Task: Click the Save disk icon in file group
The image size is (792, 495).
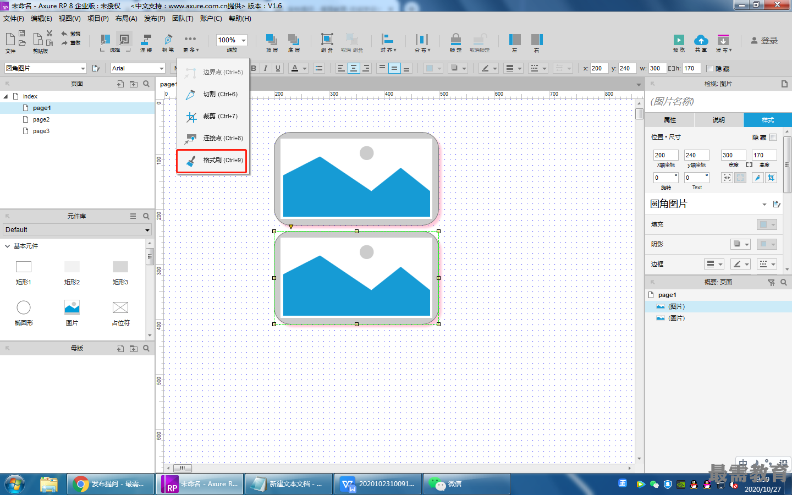Action: point(22,34)
